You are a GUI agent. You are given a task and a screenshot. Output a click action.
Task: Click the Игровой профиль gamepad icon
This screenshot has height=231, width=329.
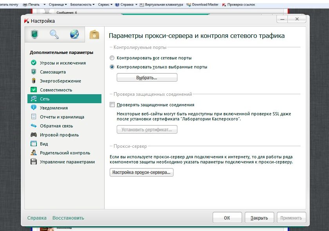[x=33, y=135]
